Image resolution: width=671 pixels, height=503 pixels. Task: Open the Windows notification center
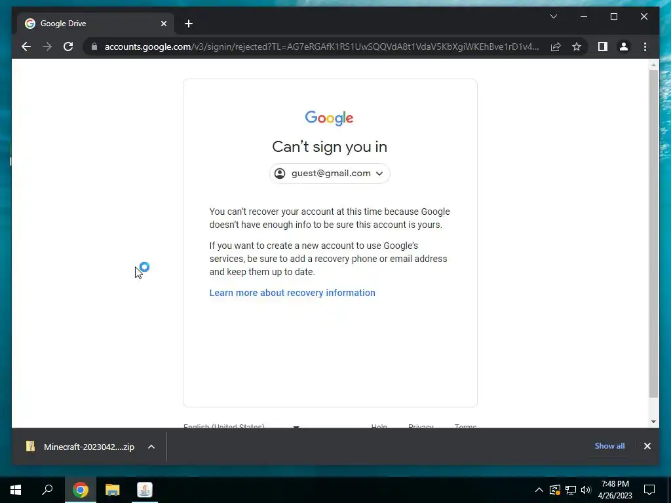point(649,490)
